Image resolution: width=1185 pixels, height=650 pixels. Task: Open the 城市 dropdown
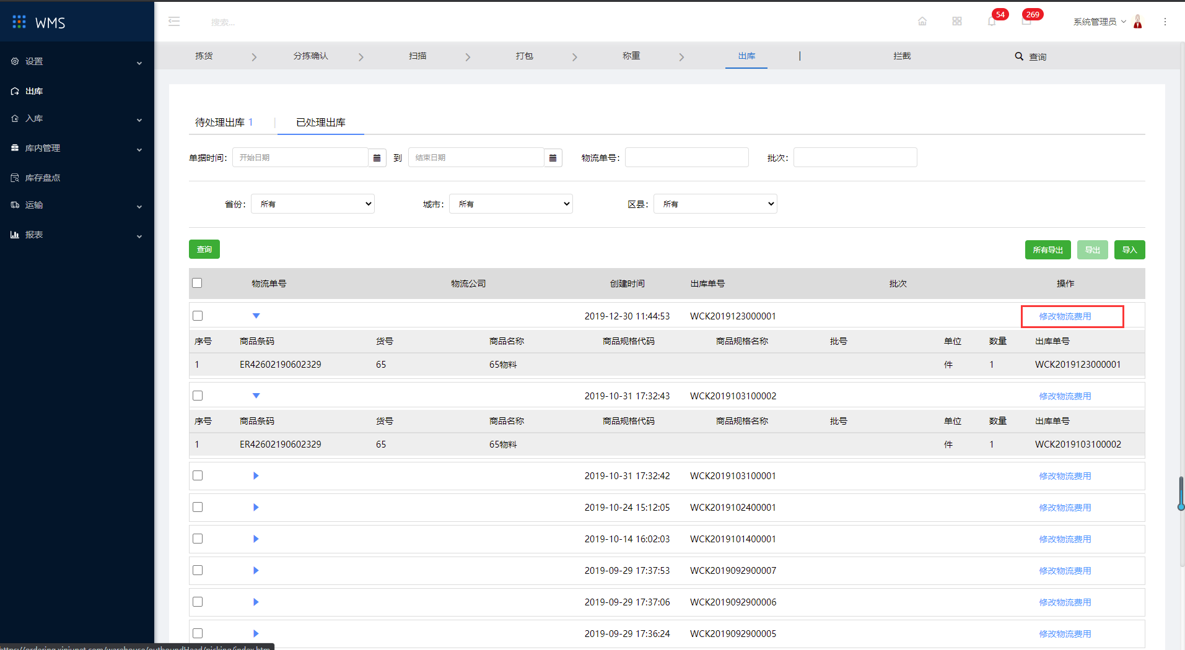pos(511,204)
